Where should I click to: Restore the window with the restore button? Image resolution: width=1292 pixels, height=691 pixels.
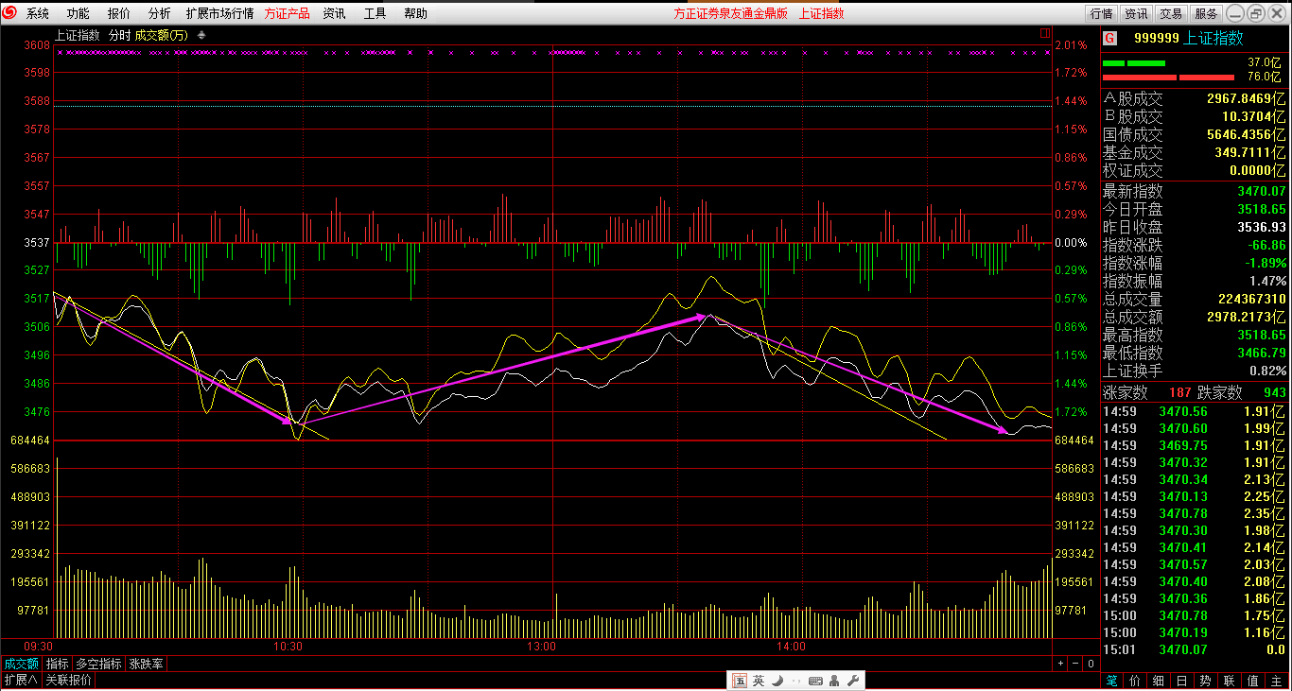pyautogui.click(x=1255, y=13)
